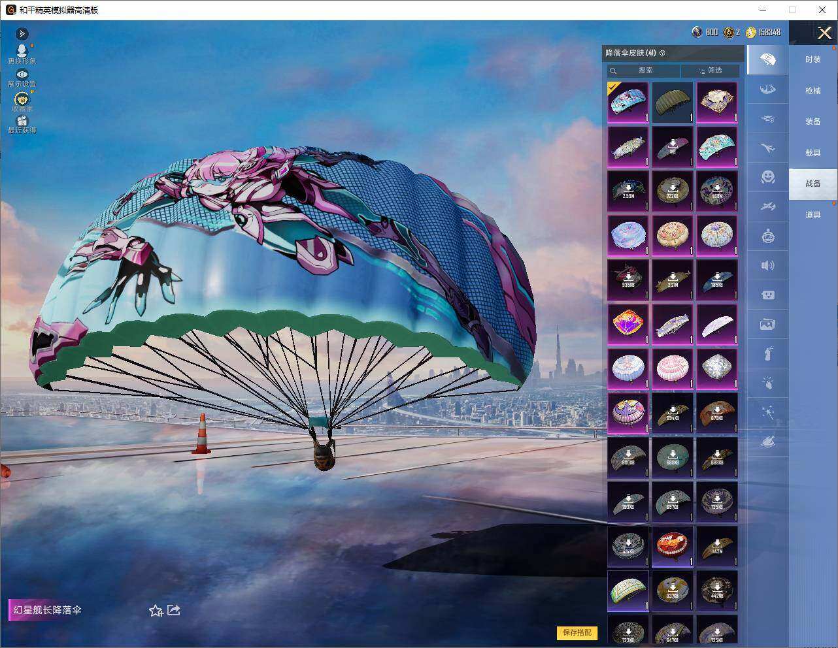Open the spray can category icon
Viewport: 838px width, 648px height.
coord(767,354)
